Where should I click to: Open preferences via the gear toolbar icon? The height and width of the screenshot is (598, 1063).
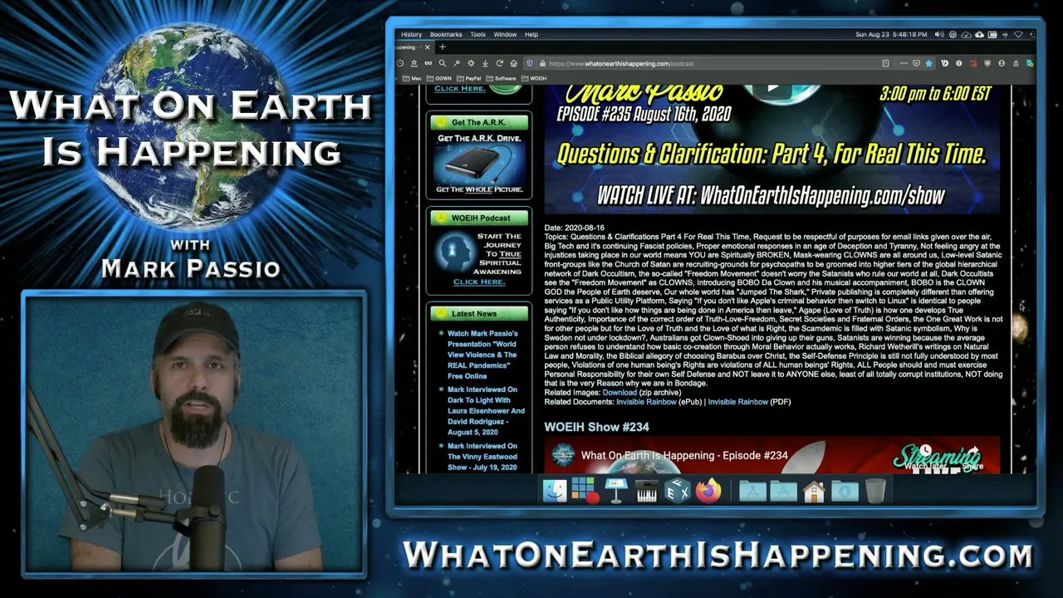click(471, 63)
